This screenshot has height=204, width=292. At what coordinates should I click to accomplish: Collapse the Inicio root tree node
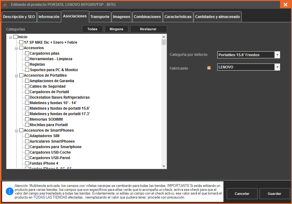click(11, 37)
